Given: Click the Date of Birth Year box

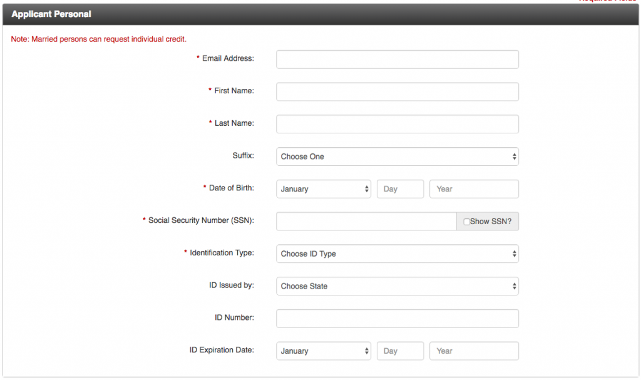Looking at the screenshot, I should [x=474, y=188].
